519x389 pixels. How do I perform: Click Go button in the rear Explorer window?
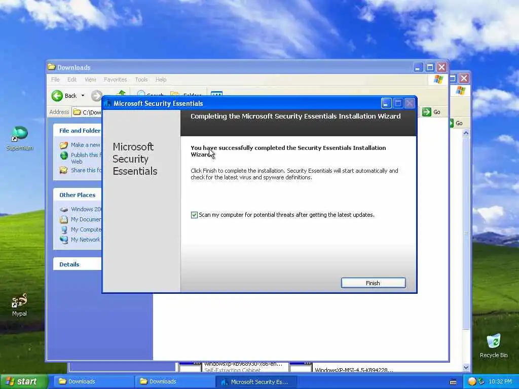tap(457, 123)
